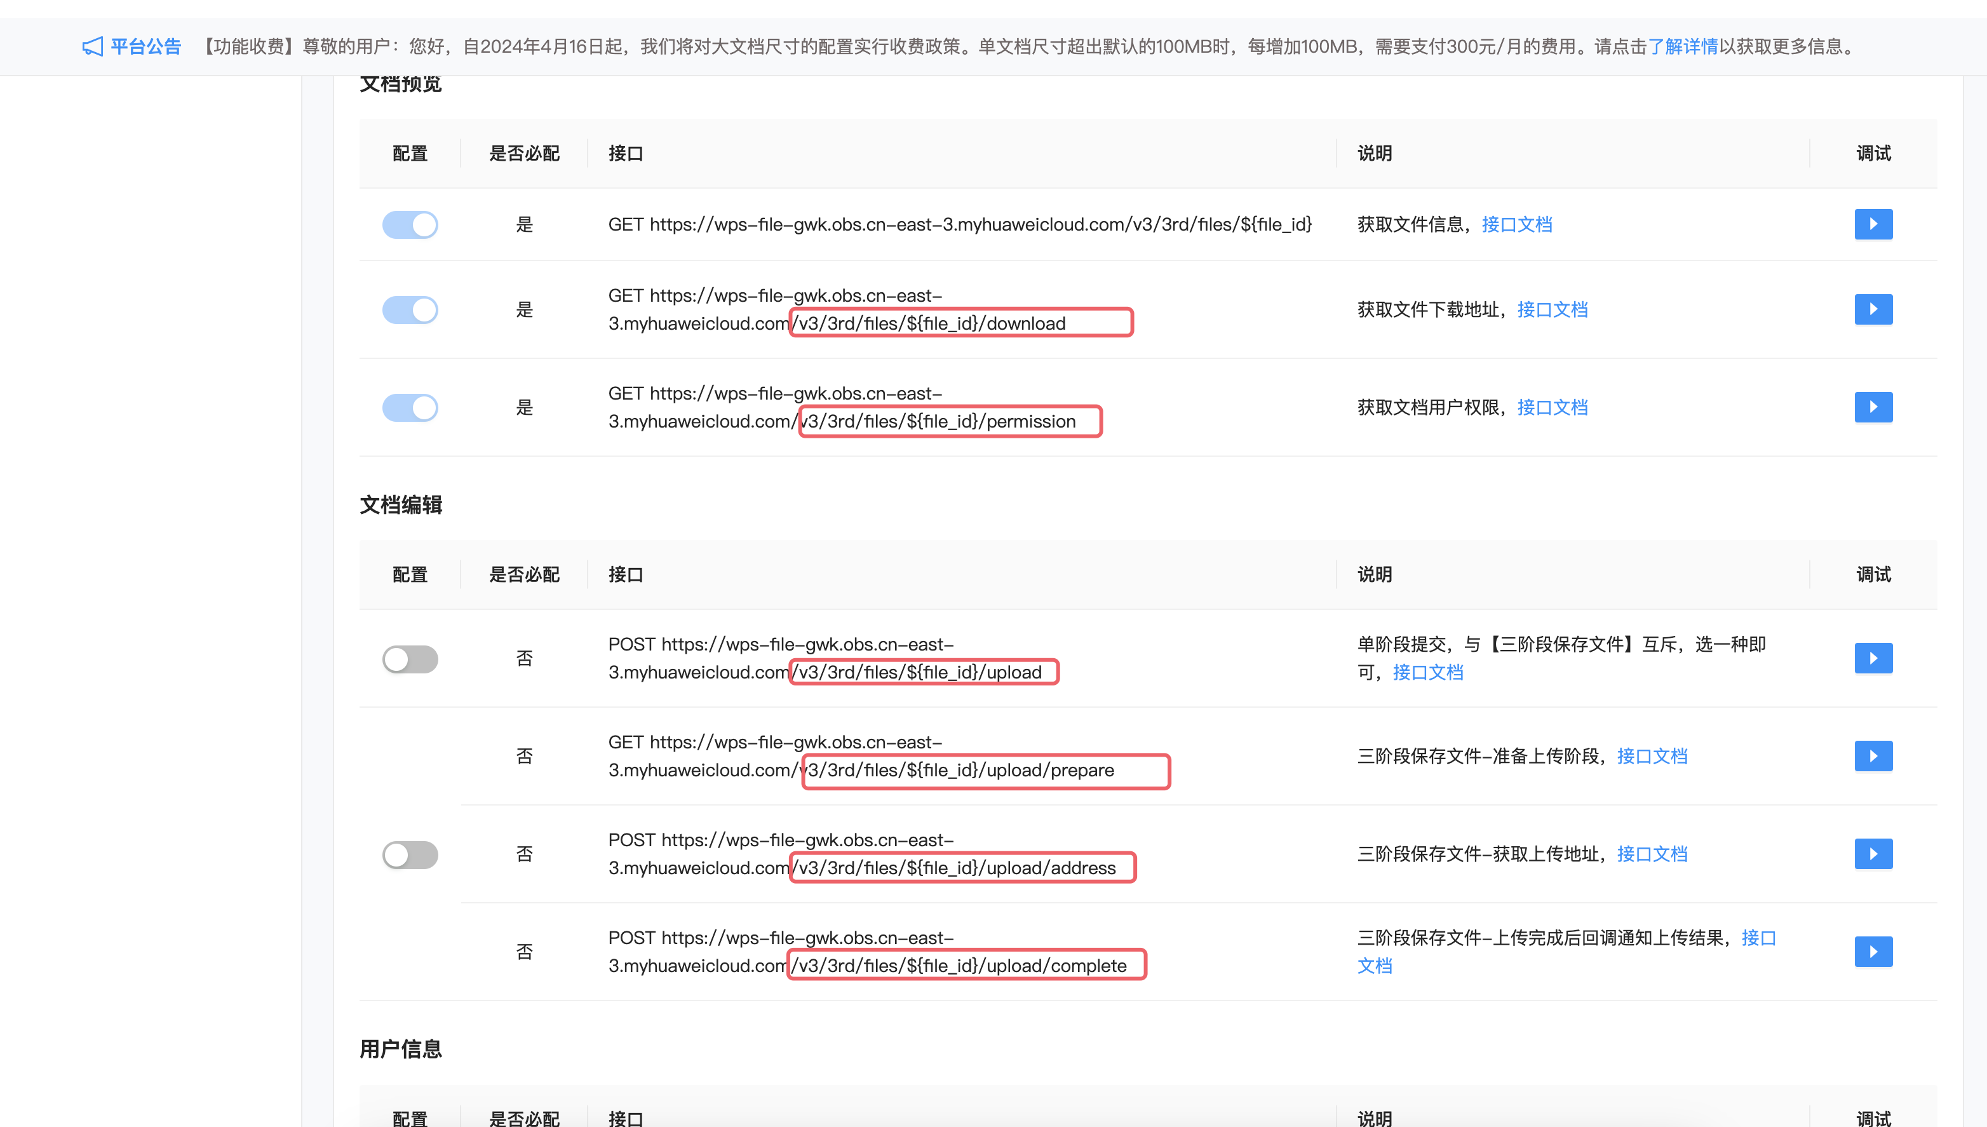Toggle the 获取文档用户权限 interface switch
Viewport: 1987px width, 1127px height.
pos(410,408)
